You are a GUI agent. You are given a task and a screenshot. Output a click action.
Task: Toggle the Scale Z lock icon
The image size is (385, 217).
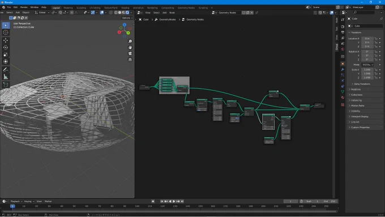(376, 78)
